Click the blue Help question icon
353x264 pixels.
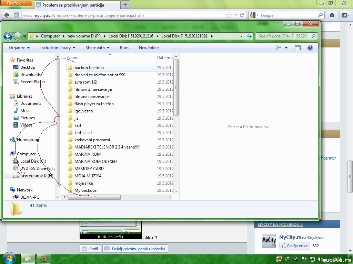click(x=310, y=47)
